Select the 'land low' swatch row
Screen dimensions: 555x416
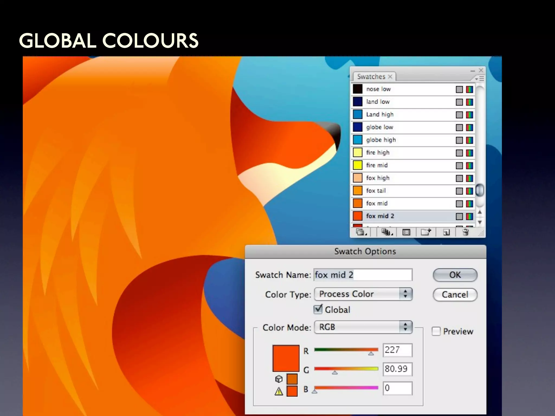[413, 102]
